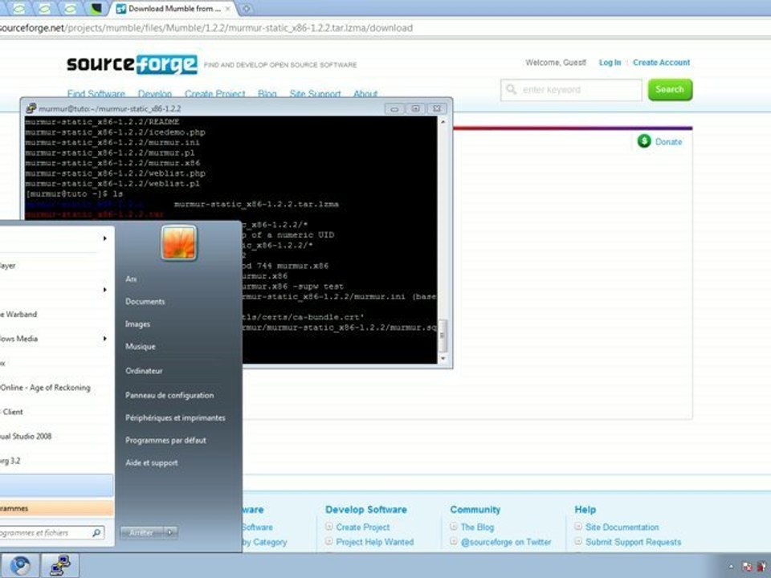
Task: Click the bullet icon beside Submit Support Requests
Action: point(578,541)
